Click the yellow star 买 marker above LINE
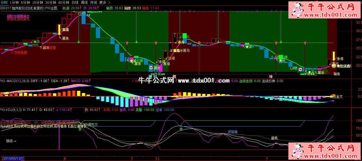The height and width of the screenshot is (161, 362). point(280,60)
